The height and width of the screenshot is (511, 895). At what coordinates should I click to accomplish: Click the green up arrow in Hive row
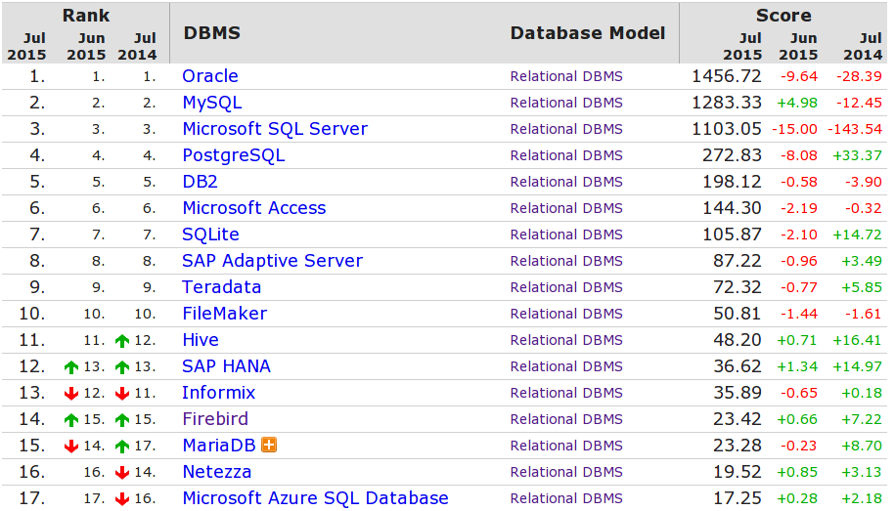pos(121,340)
